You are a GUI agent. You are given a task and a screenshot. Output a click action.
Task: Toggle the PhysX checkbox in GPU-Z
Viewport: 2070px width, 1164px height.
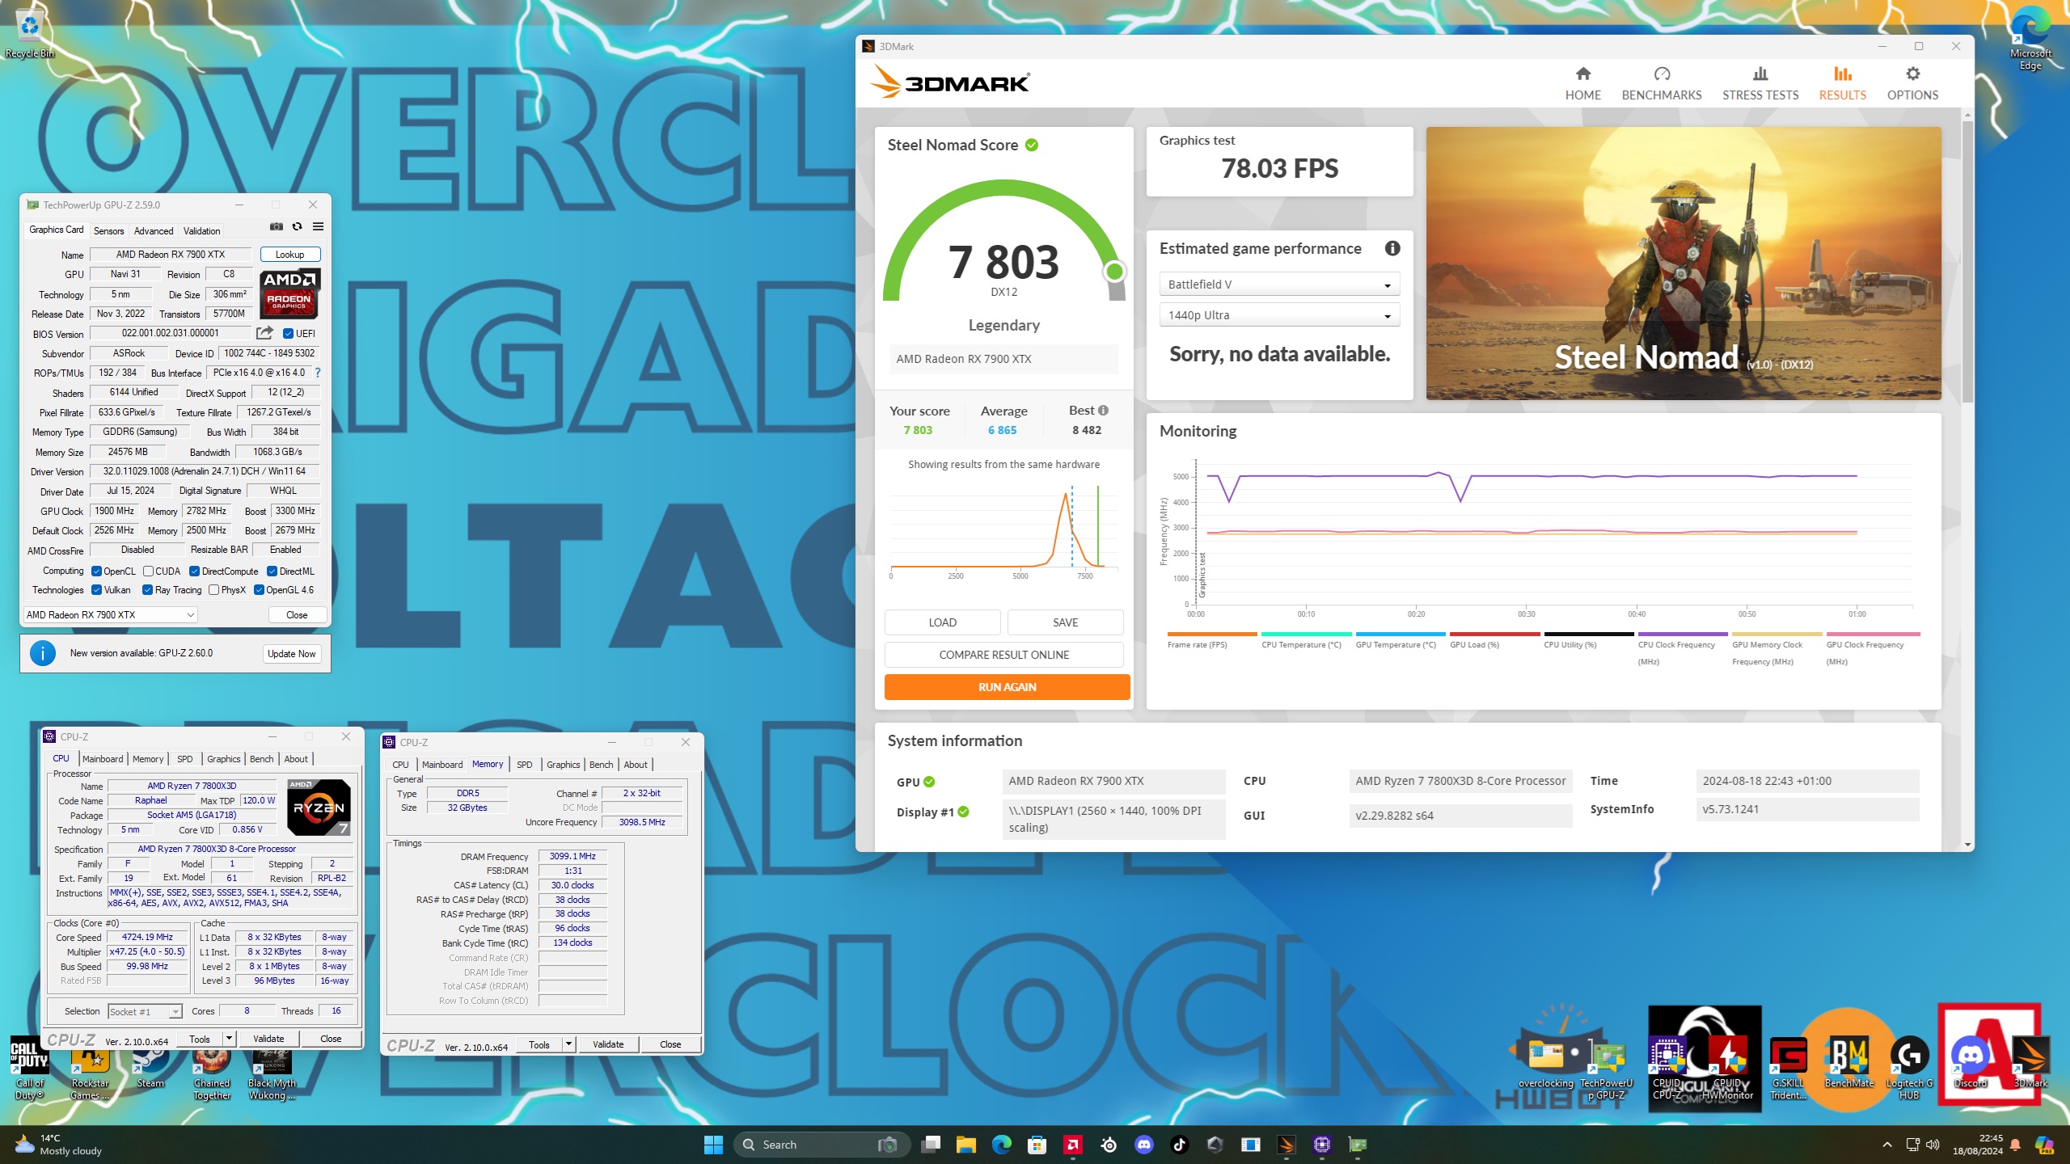[213, 590]
